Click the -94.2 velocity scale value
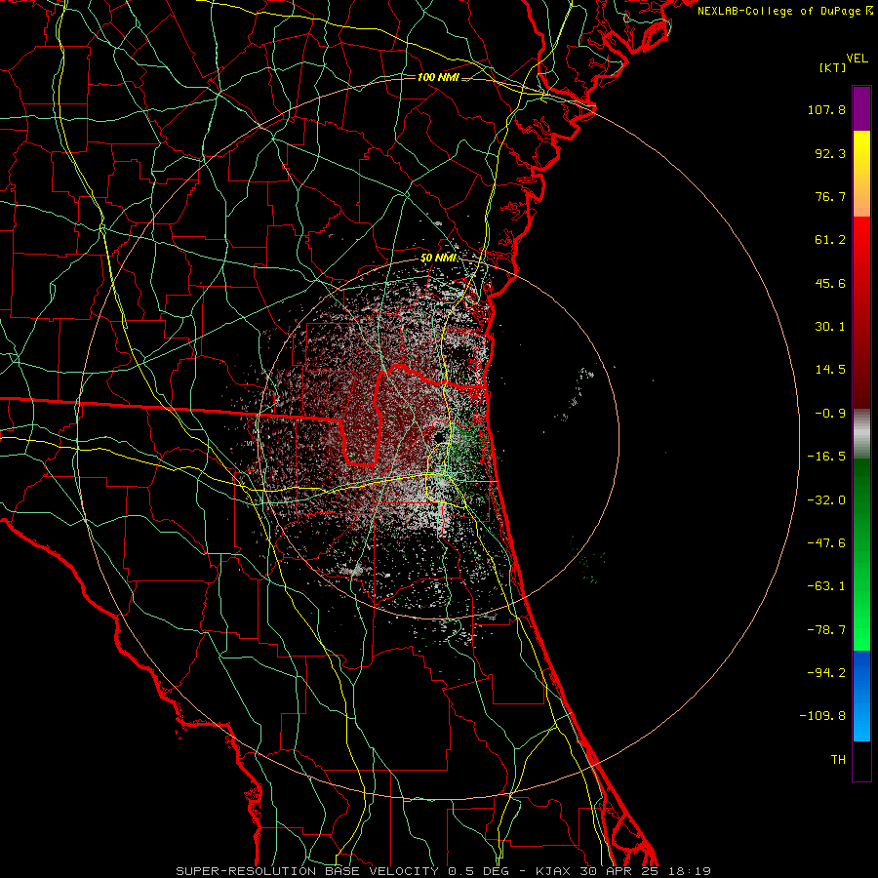878x878 pixels. [x=826, y=672]
